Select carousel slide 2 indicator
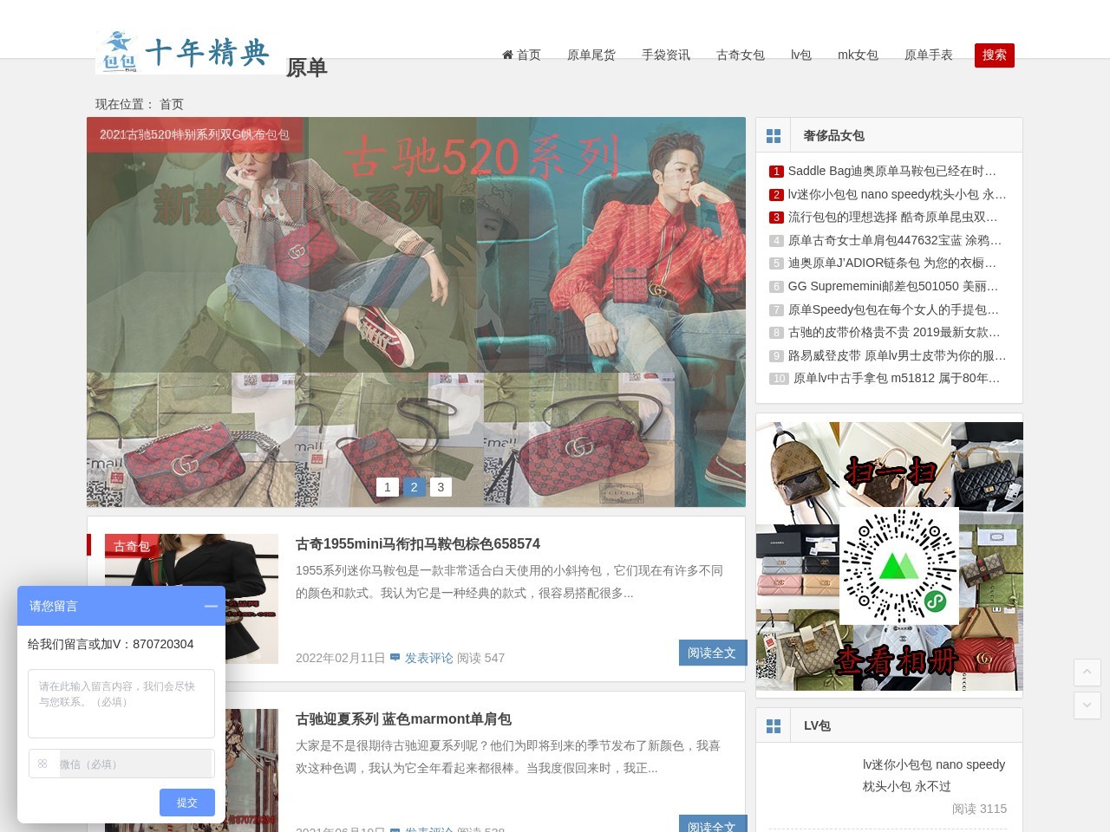Viewport: 1110px width, 832px height. [415, 487]
